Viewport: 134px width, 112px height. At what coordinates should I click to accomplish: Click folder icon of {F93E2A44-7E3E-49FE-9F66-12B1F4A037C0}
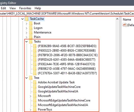click(x=35, y=64)
